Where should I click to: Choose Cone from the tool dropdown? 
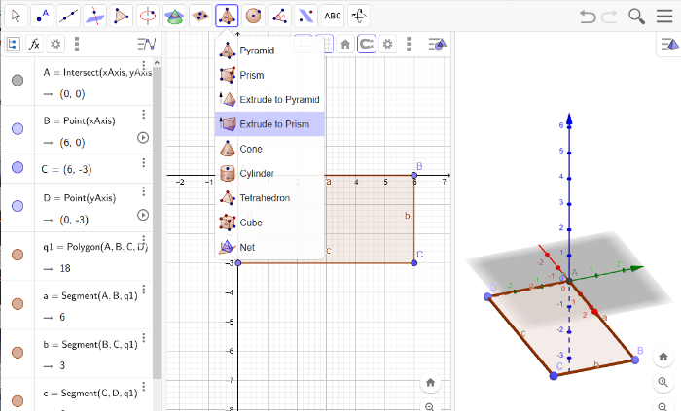point(269,149)
